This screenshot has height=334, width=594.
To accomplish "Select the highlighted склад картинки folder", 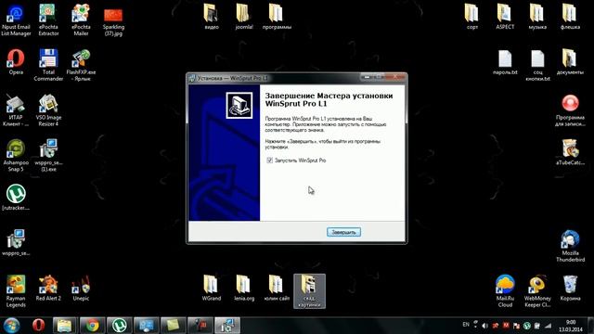I will point(309,291).
